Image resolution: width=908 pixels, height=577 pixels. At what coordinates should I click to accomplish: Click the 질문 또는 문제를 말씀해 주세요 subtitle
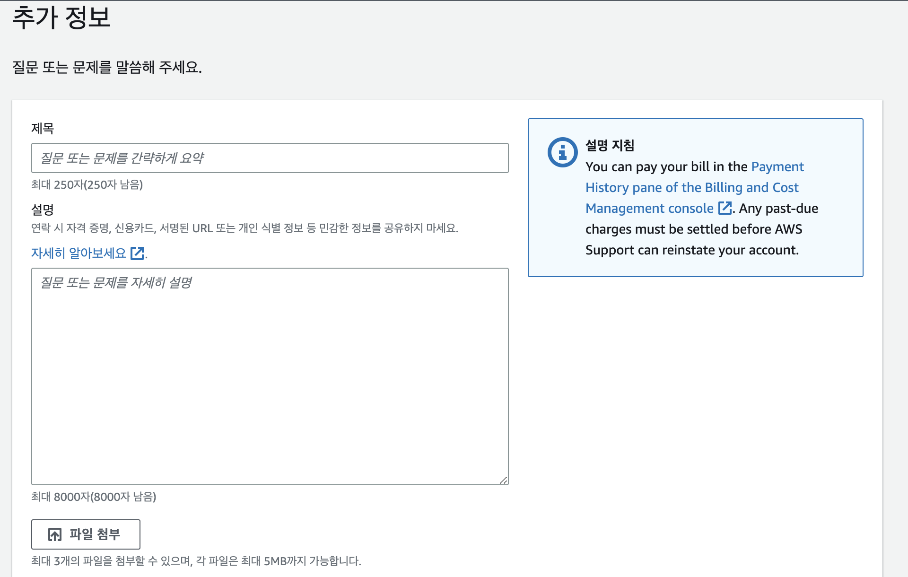[107, 67]
